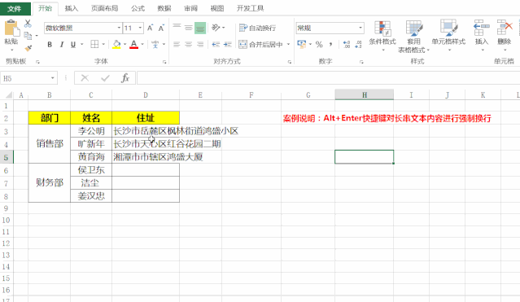
Task: Align text to the right
Action: (x=200, y=44)
